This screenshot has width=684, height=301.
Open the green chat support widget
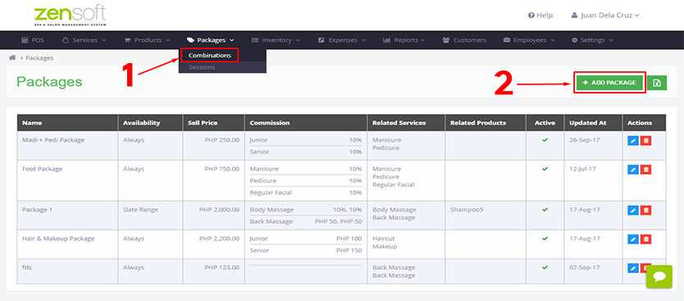659,276
